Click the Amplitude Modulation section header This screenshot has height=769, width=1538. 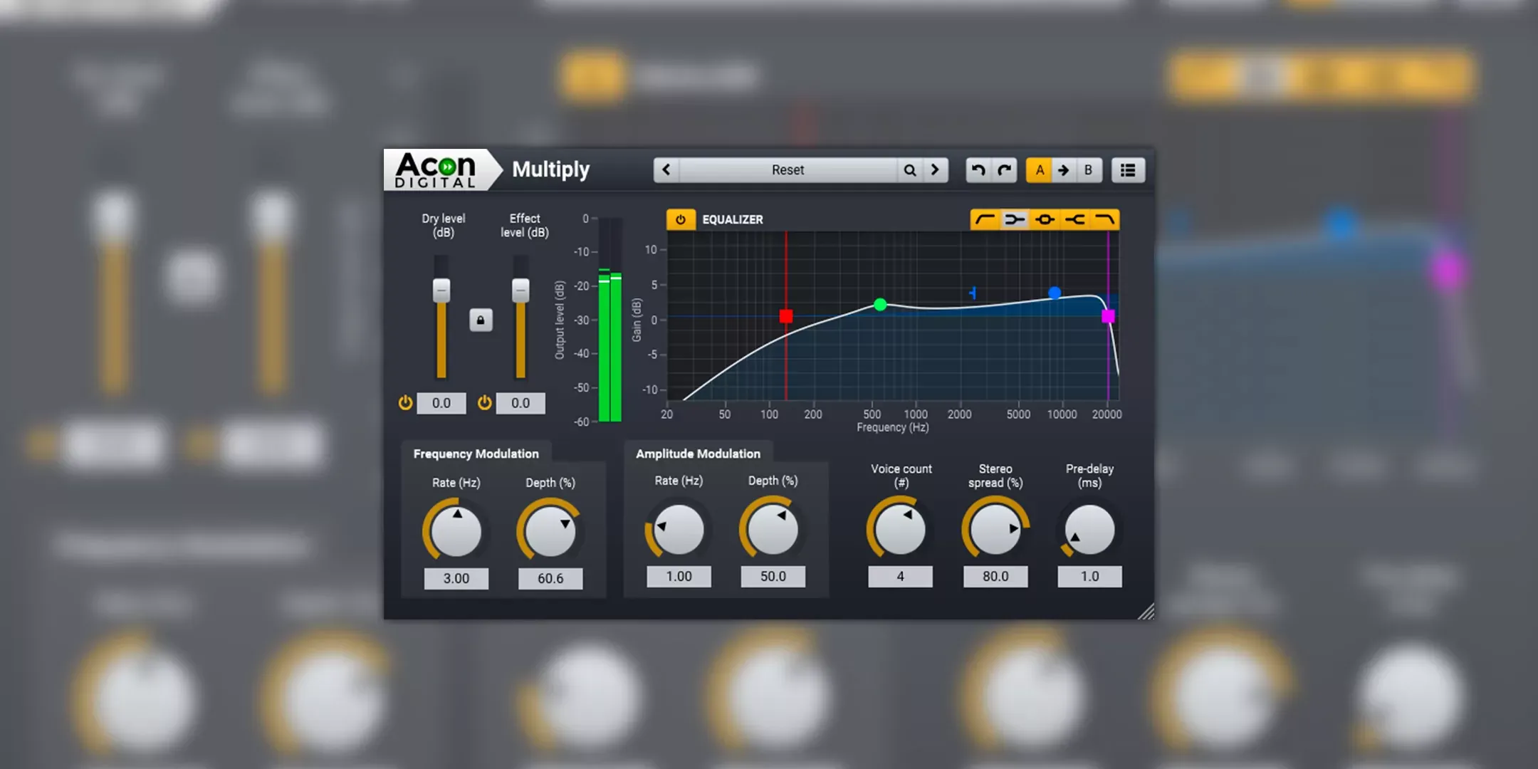click(x=698, y=454)
